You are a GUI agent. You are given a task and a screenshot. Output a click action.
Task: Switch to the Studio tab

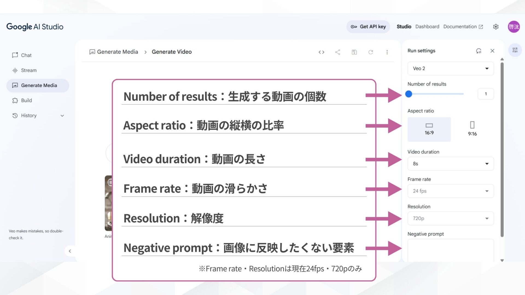(404, 27)
